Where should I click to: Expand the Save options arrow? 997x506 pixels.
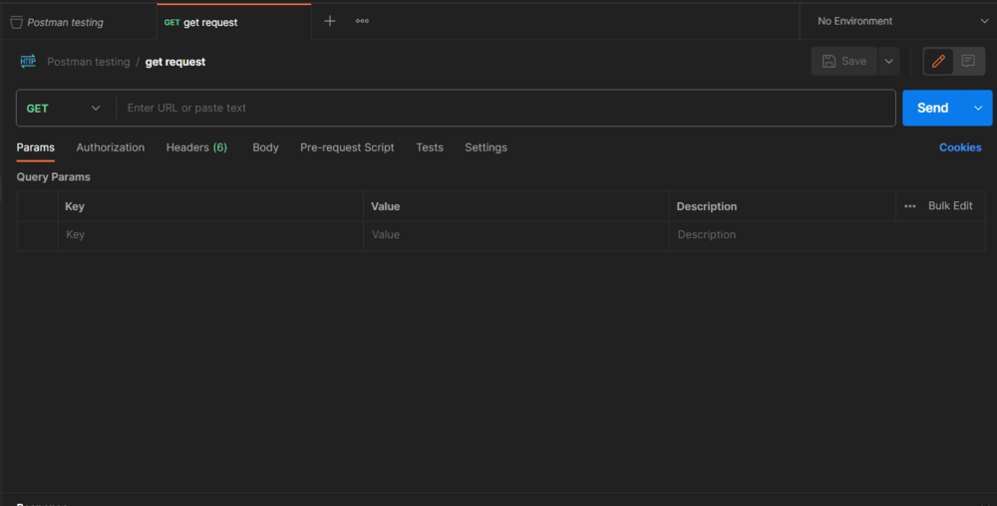[889, 61]
